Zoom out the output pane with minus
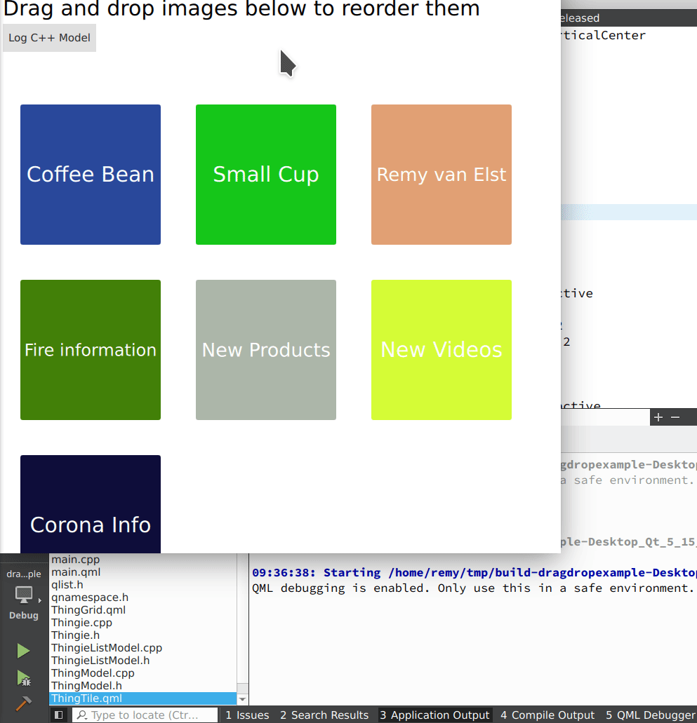Viewport: 697px width, 723px height. click(x=675, y=417)
